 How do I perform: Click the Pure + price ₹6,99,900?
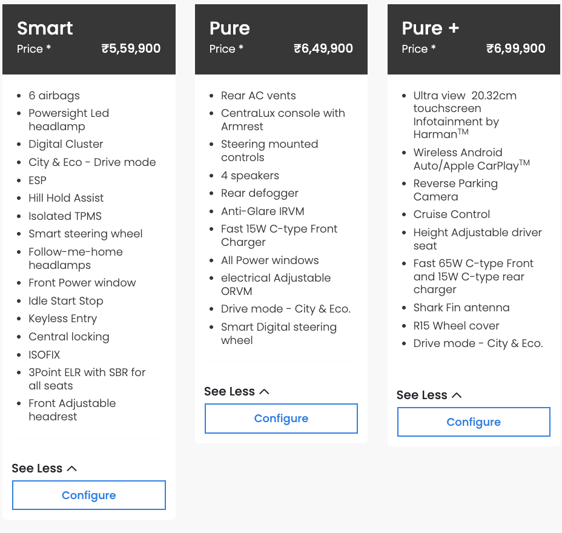click(x=516, y=48)
